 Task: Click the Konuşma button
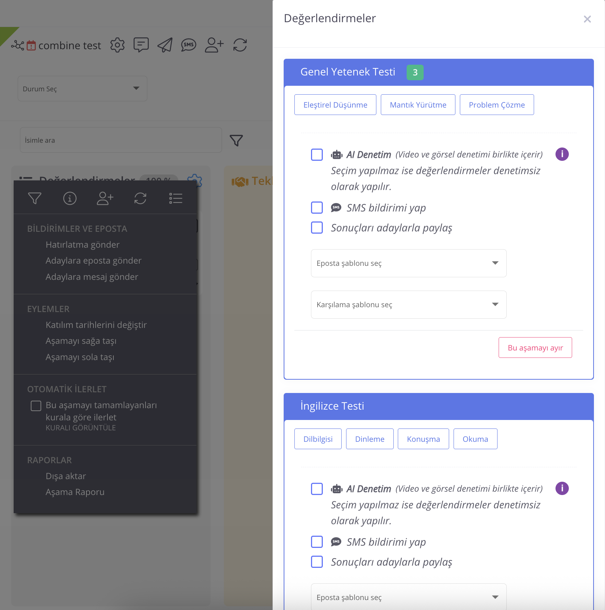[423, 439]
